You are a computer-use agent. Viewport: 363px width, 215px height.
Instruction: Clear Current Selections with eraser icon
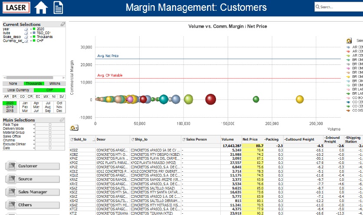tap(63, 24)
